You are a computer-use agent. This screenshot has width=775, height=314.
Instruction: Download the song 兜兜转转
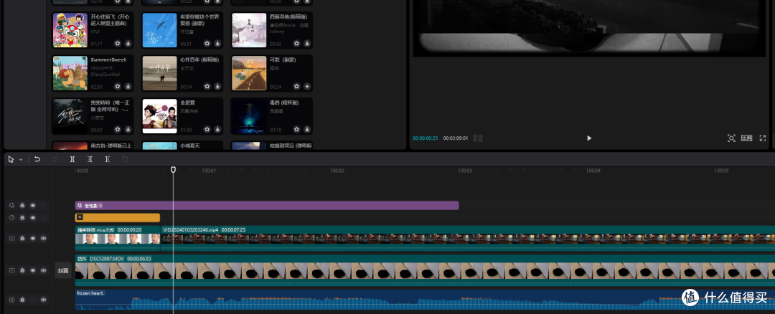128,129
